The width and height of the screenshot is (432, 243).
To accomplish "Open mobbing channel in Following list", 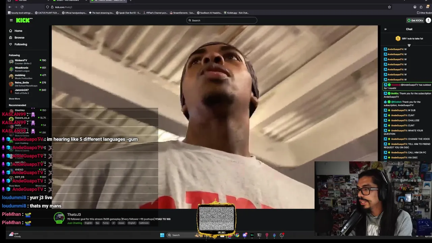I will (27, 77).
